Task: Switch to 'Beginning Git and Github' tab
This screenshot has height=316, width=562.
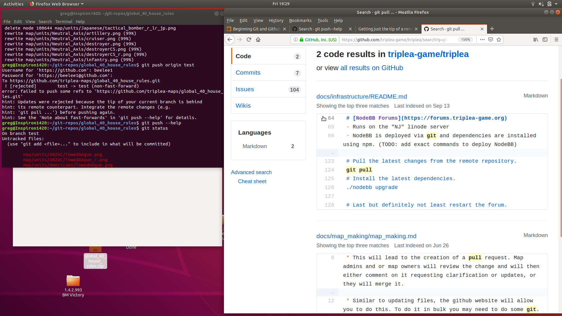Action: (253, 29)
